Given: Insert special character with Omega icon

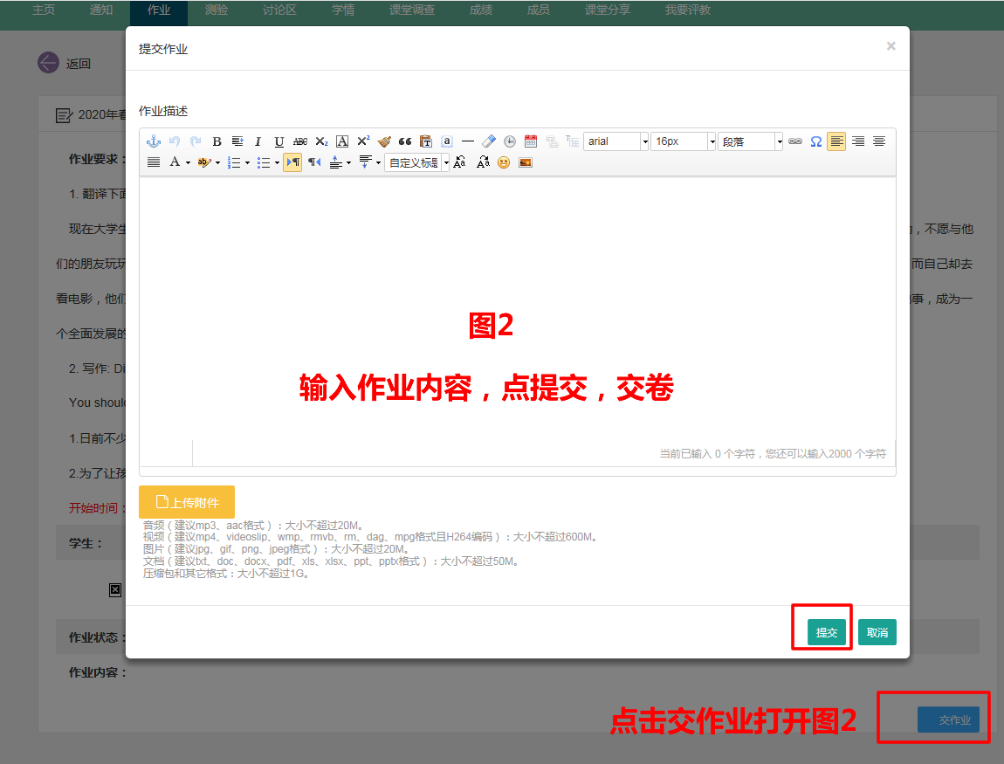Looking at the screenshot, I should 816,141.
